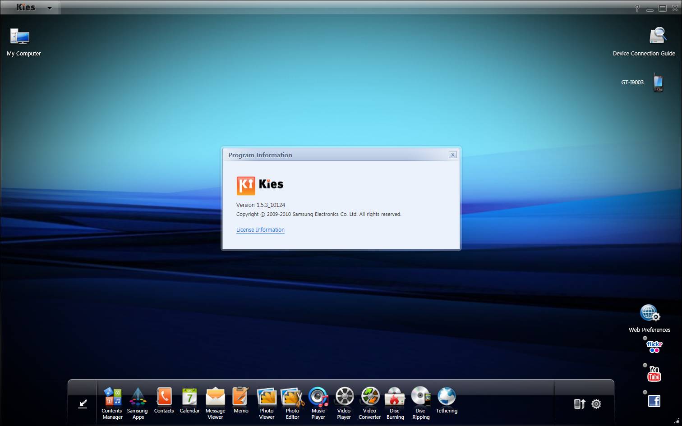The width and height of the screenshot is (682, 426).
Task: Open the Contacts app
Action: [x=164, y=400]
